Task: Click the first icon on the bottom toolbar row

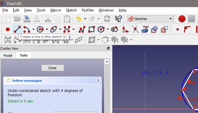Action: [8, 40]
